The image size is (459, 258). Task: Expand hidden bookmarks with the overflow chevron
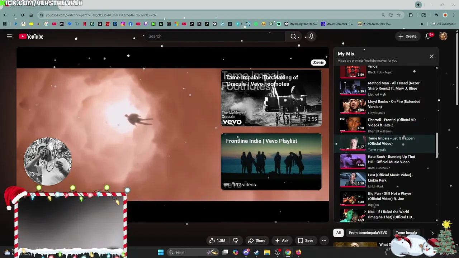tap(422, 24)
